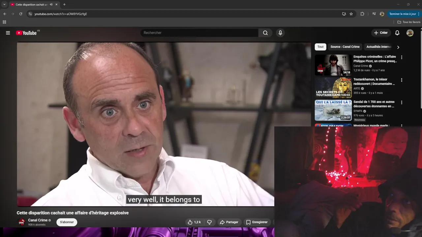422x237 pixels.
Task: Open Tous les favoris folder
Action: 409,22
